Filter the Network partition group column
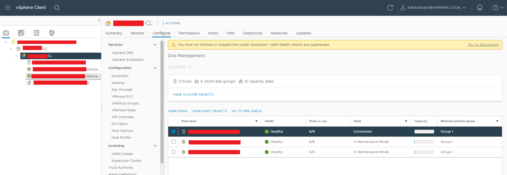The width and height of the screenshot is (507, 175). point(497,121)
